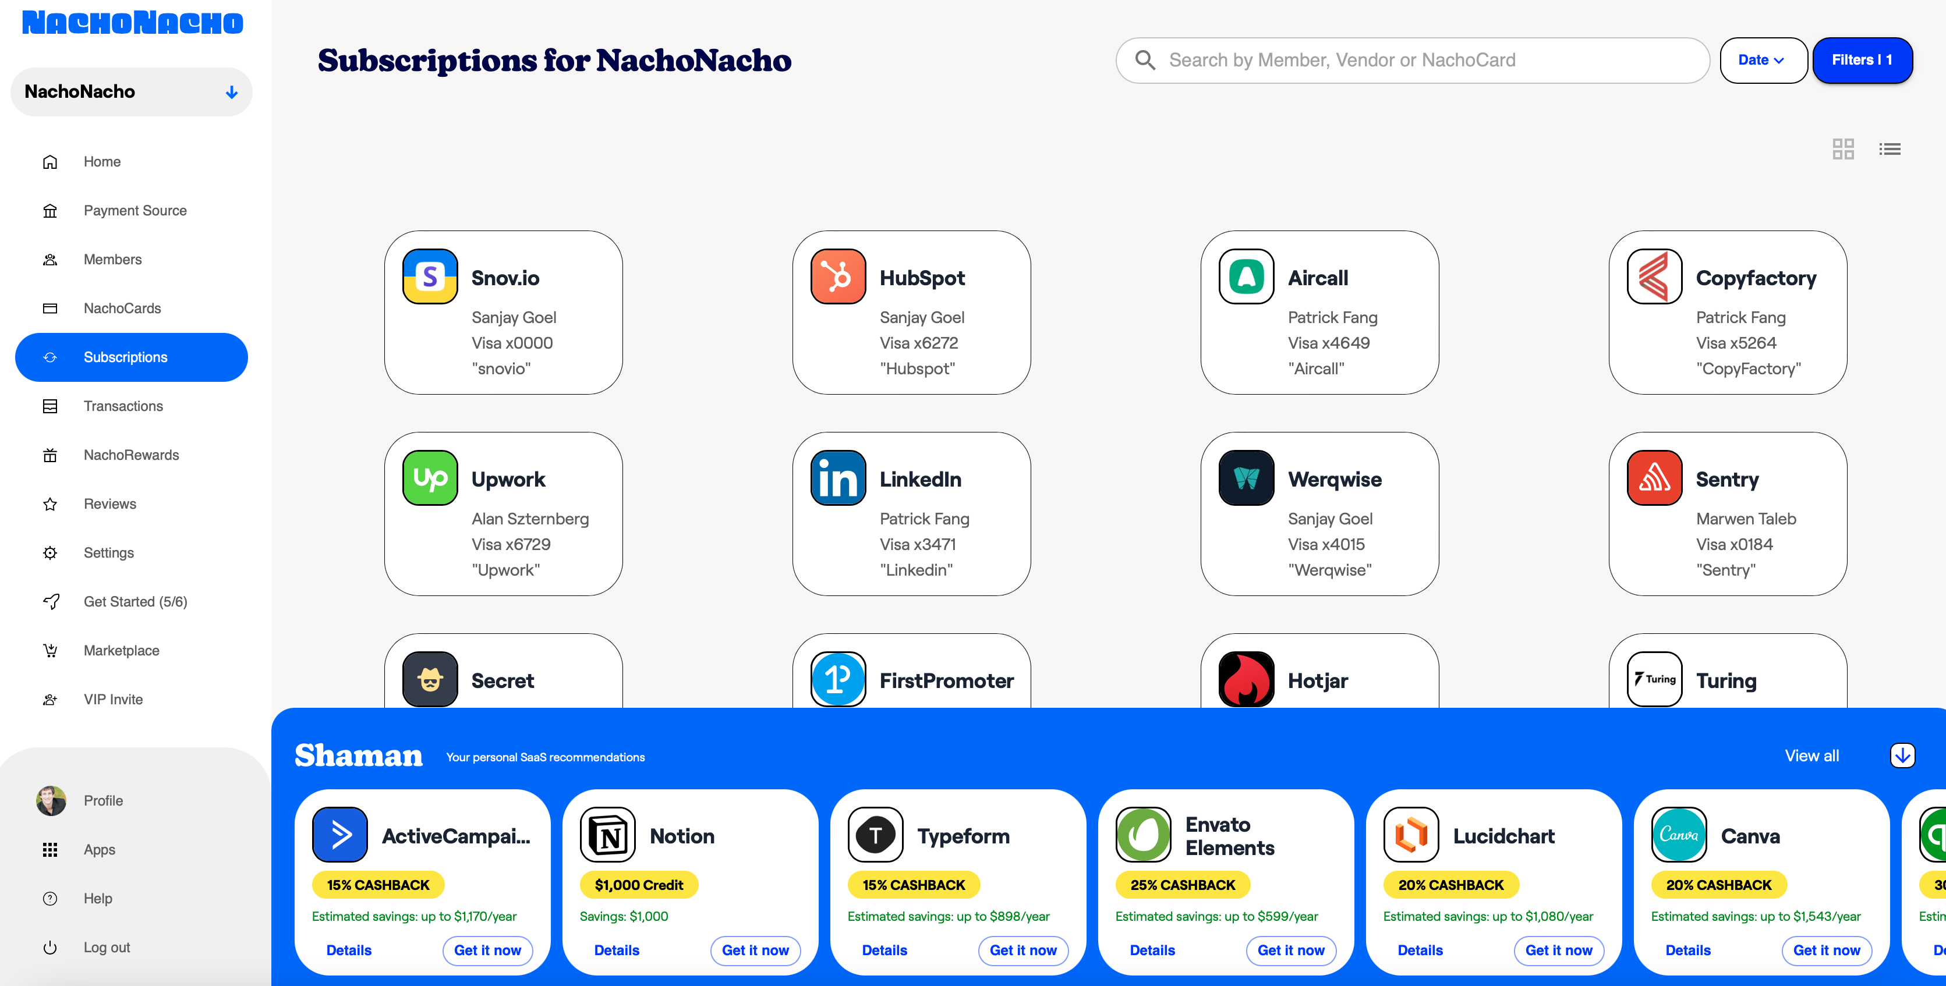
Task: Click the Hotjar flame icon
Action: pyautogui.click(x=1246, y=679)
